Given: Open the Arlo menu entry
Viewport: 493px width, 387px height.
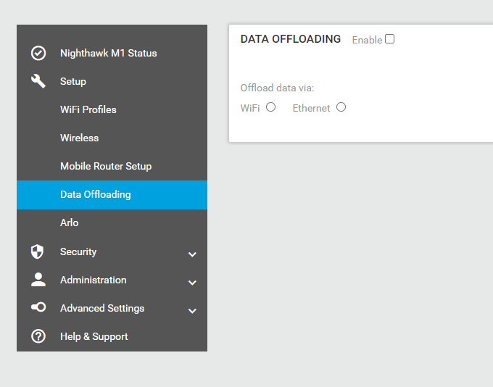Looking at the screenshot, I should [69, 223].
